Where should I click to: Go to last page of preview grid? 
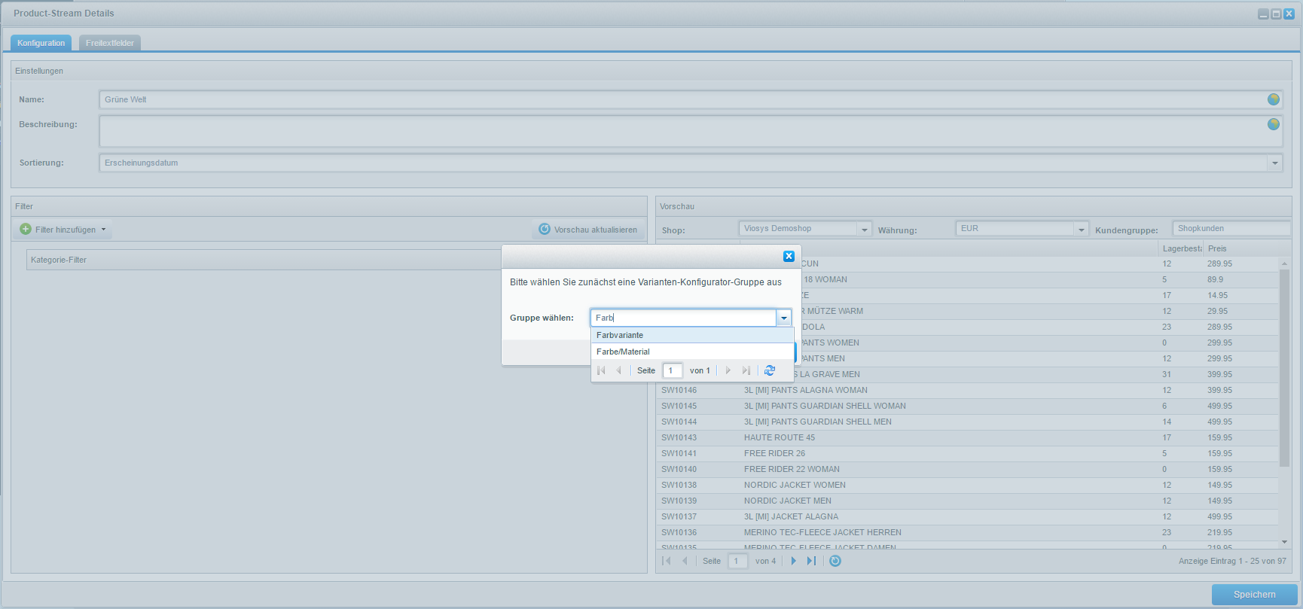click(x=811, y=561)
